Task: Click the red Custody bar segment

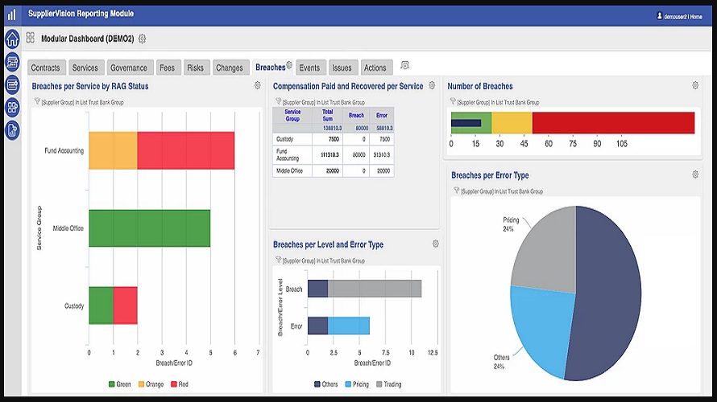Action: [126, 306]
